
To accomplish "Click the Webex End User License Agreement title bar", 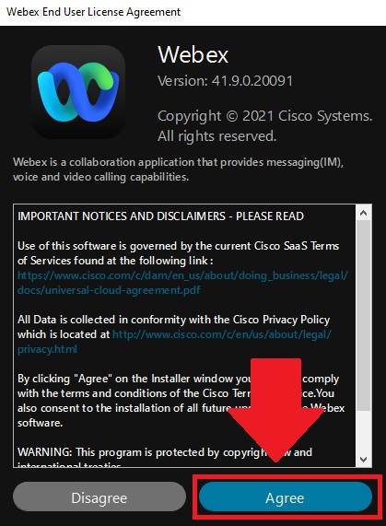I will 193,12.
